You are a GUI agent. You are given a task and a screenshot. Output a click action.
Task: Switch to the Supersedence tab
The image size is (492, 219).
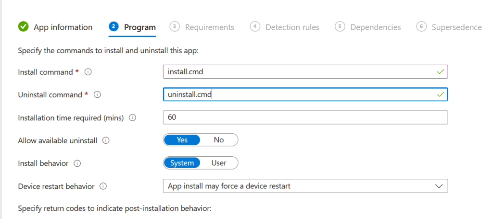click(456, 27)
